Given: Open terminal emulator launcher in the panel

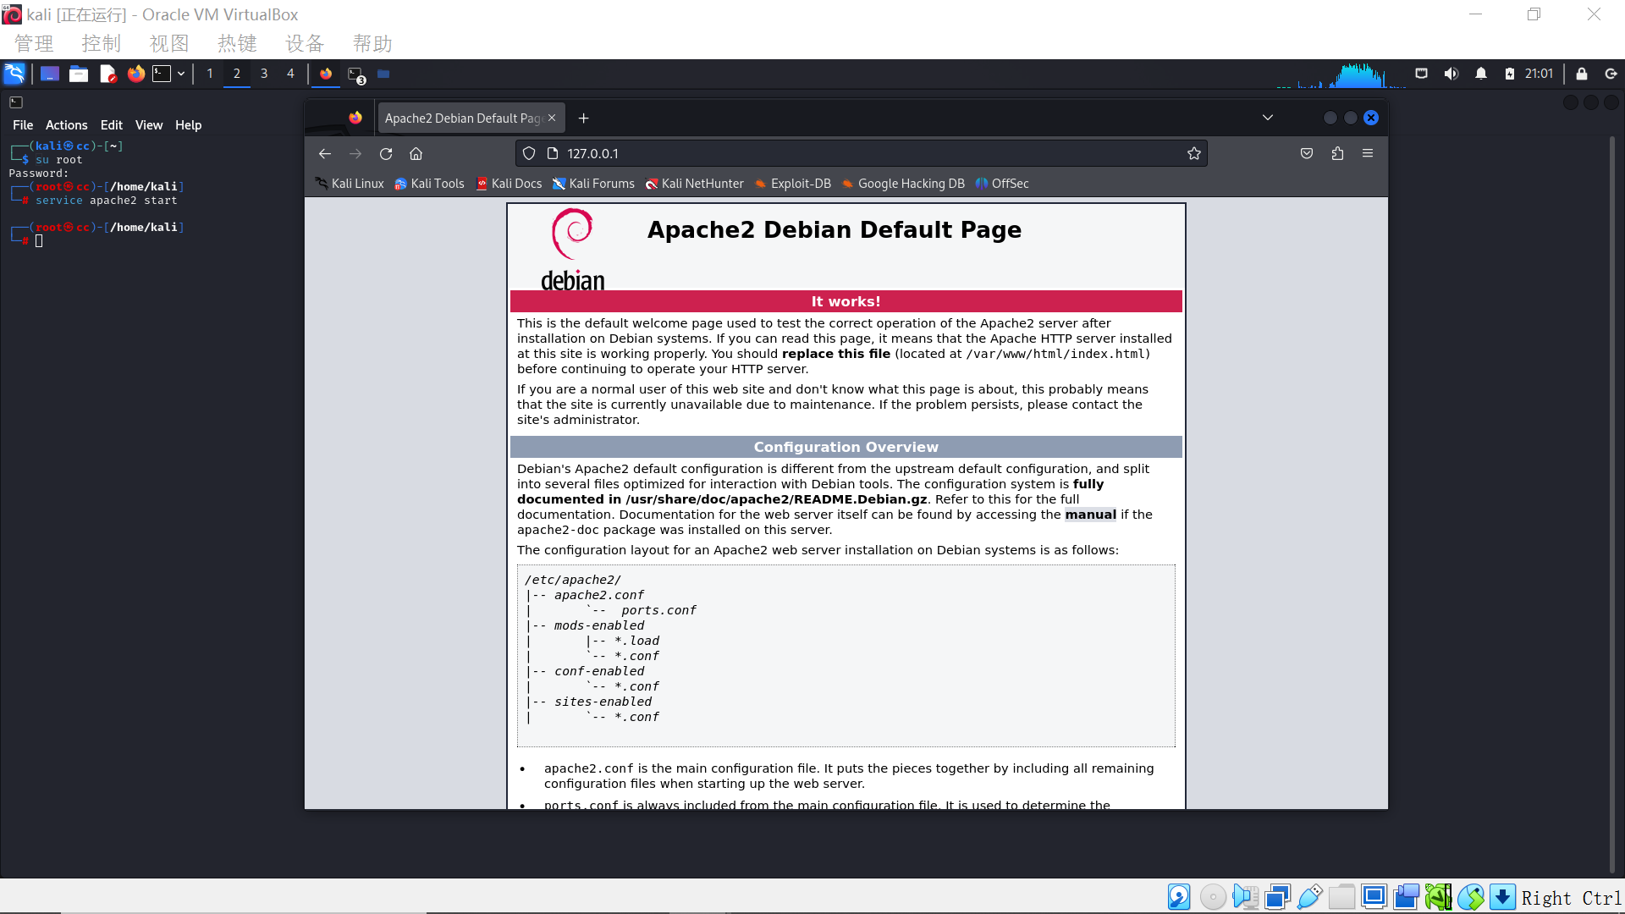Looking at the screenshot, I should pos(162,74).
